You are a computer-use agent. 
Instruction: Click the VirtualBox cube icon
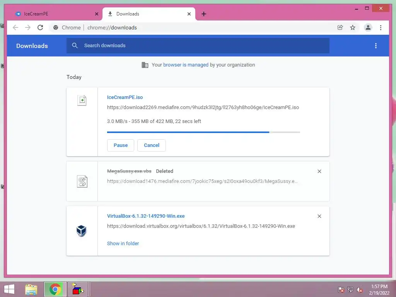[81, 231]
